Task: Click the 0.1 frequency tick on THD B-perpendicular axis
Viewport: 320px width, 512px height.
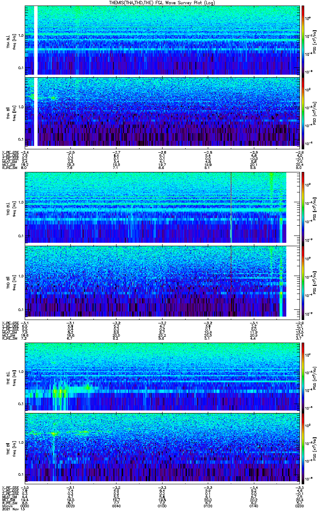Action: pyautogui.click(x=20, y=236)
